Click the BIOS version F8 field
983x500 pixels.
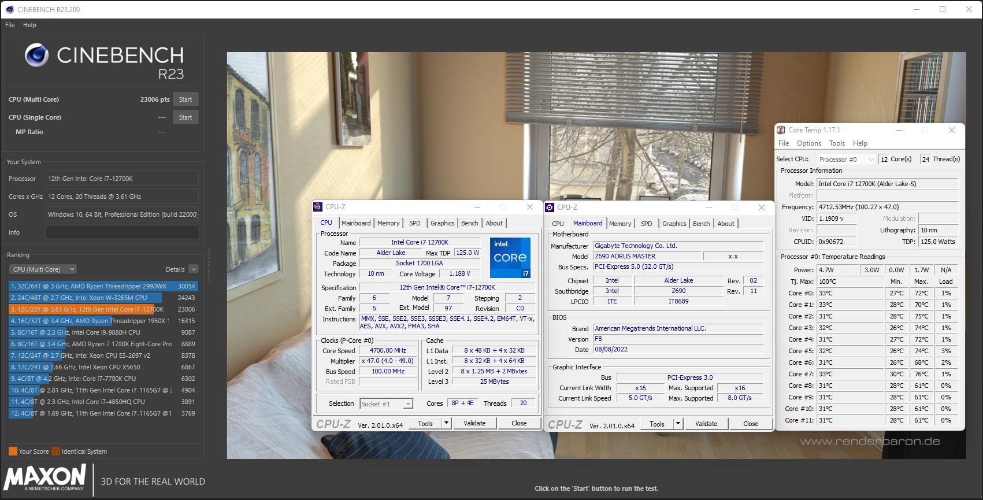[x=678, y=339]
